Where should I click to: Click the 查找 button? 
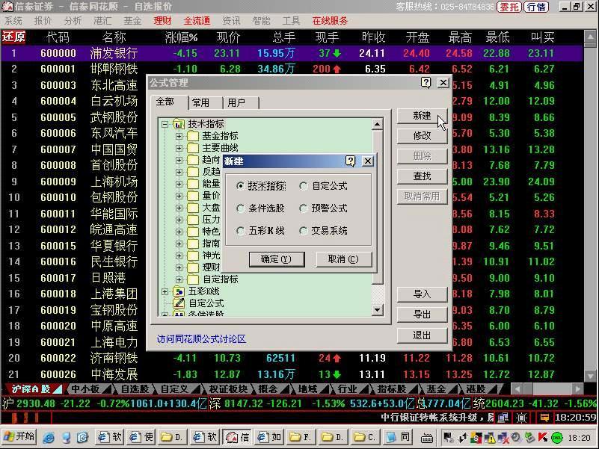(422, 176)
